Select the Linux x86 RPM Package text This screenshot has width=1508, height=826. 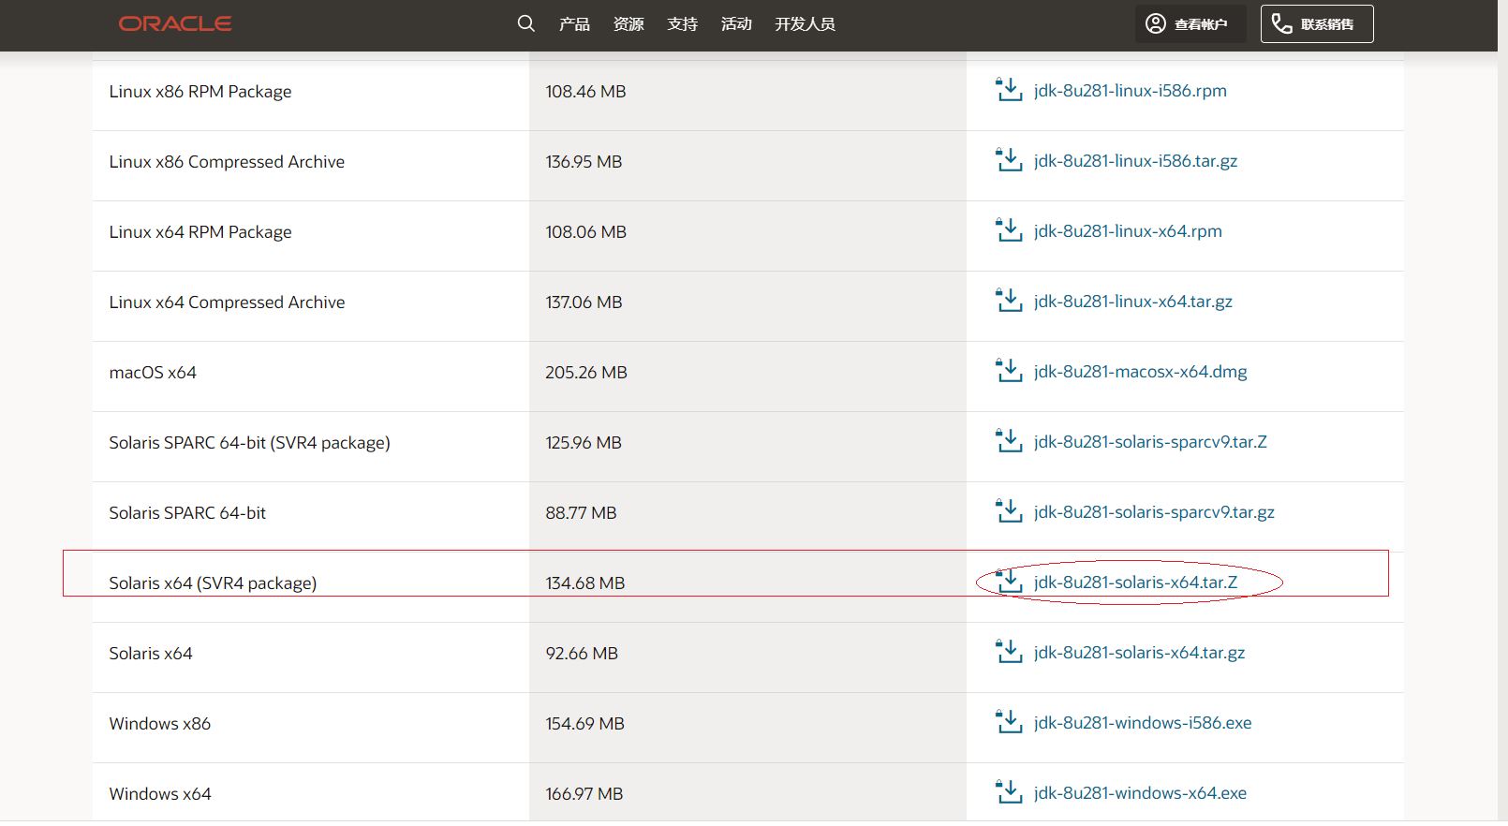200,92
